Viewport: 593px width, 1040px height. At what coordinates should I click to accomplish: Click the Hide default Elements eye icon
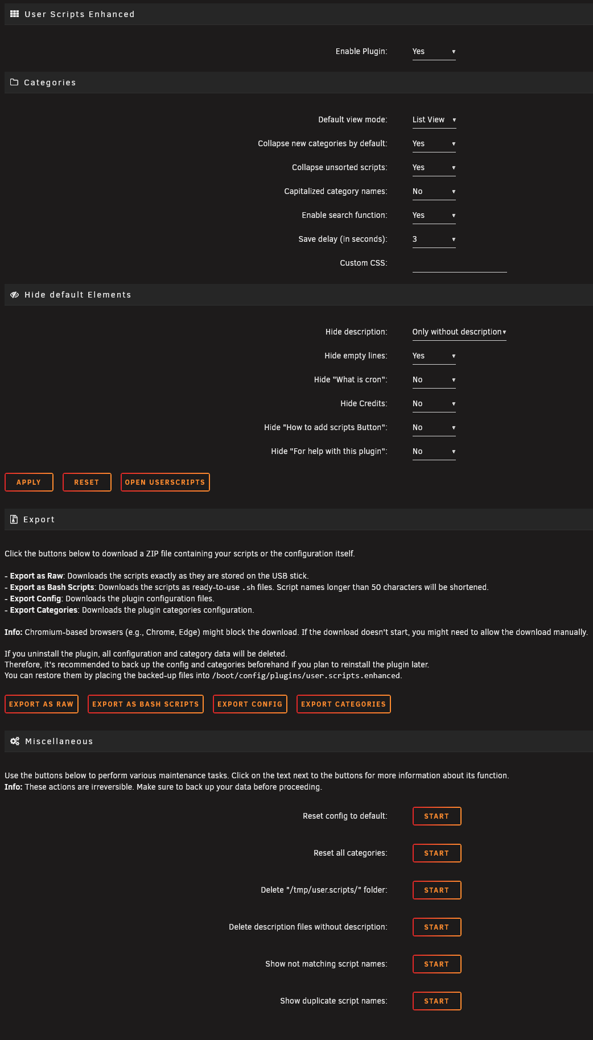15,295
